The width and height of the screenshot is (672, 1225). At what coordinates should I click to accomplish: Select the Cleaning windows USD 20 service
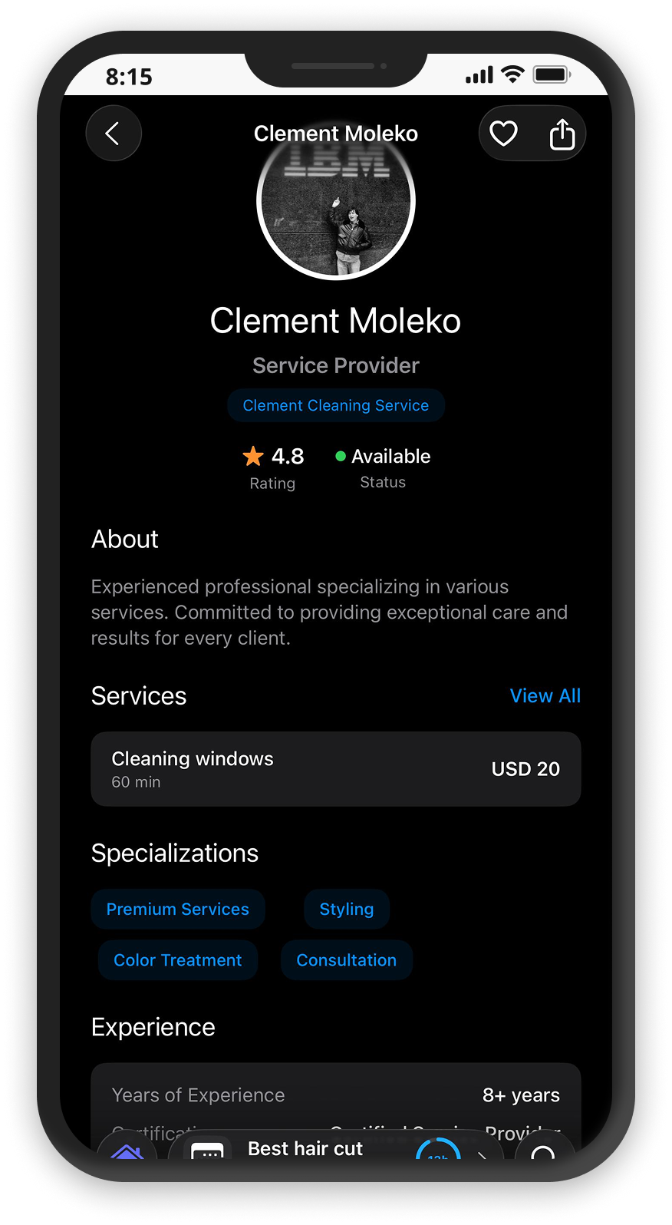click(336, 769)
